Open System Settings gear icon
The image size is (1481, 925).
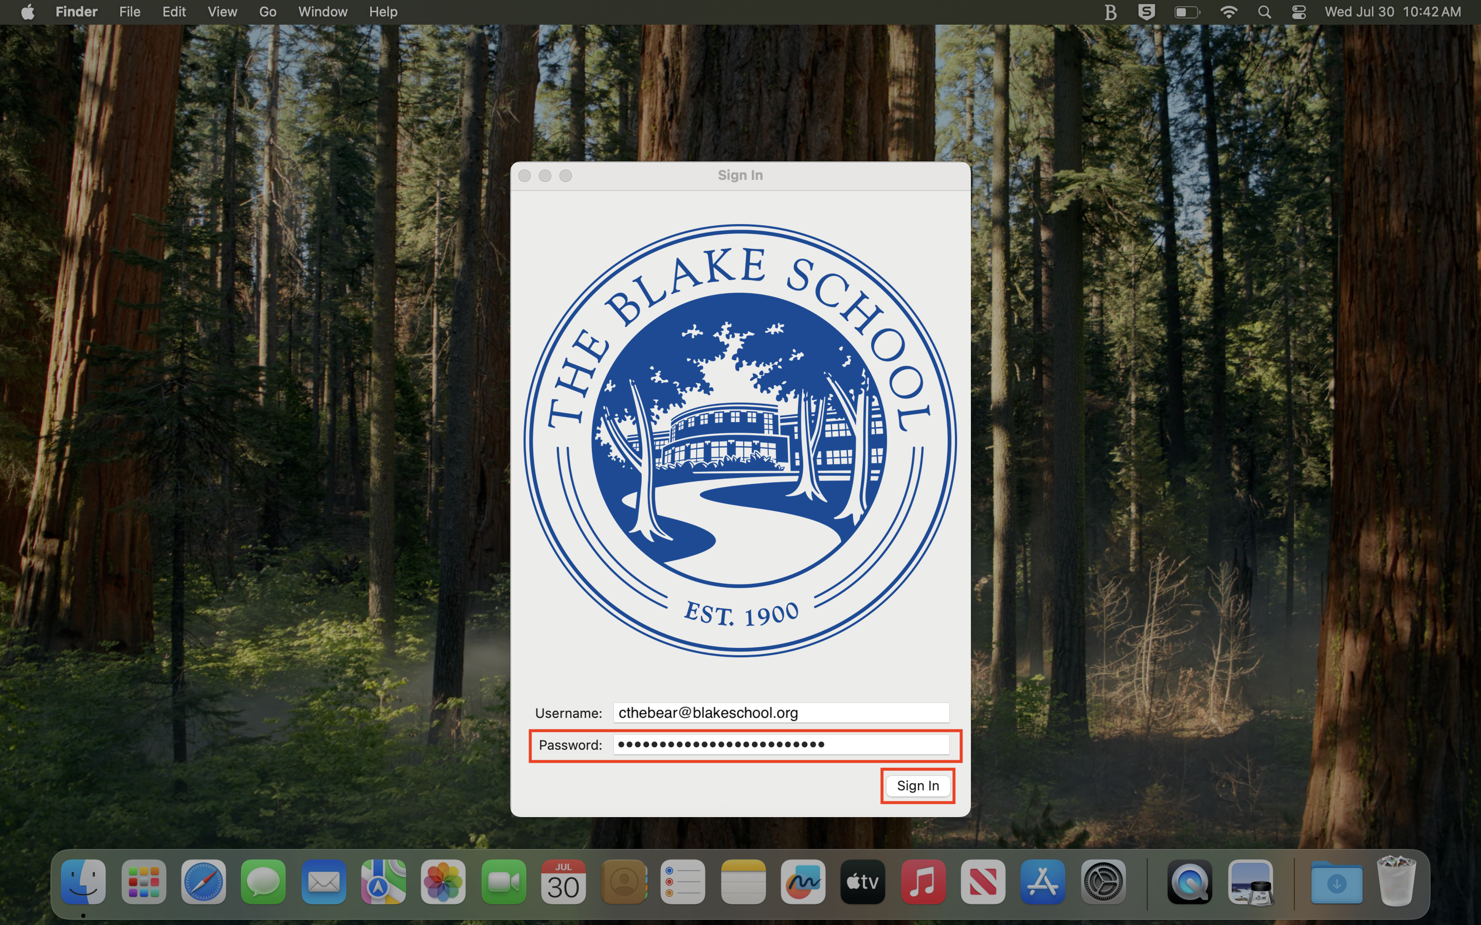1103,881
